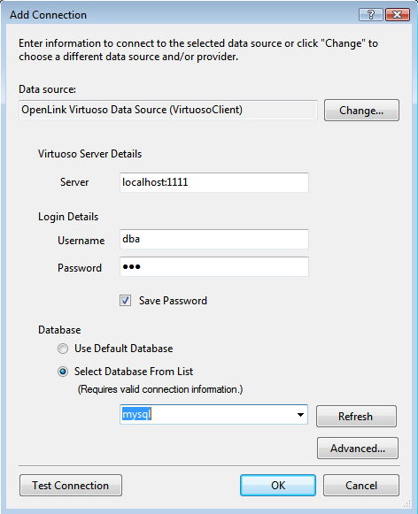Confirm the connection with OK
Screen dimensions: 418x514
pyautogui.click(x=278, y=485)
